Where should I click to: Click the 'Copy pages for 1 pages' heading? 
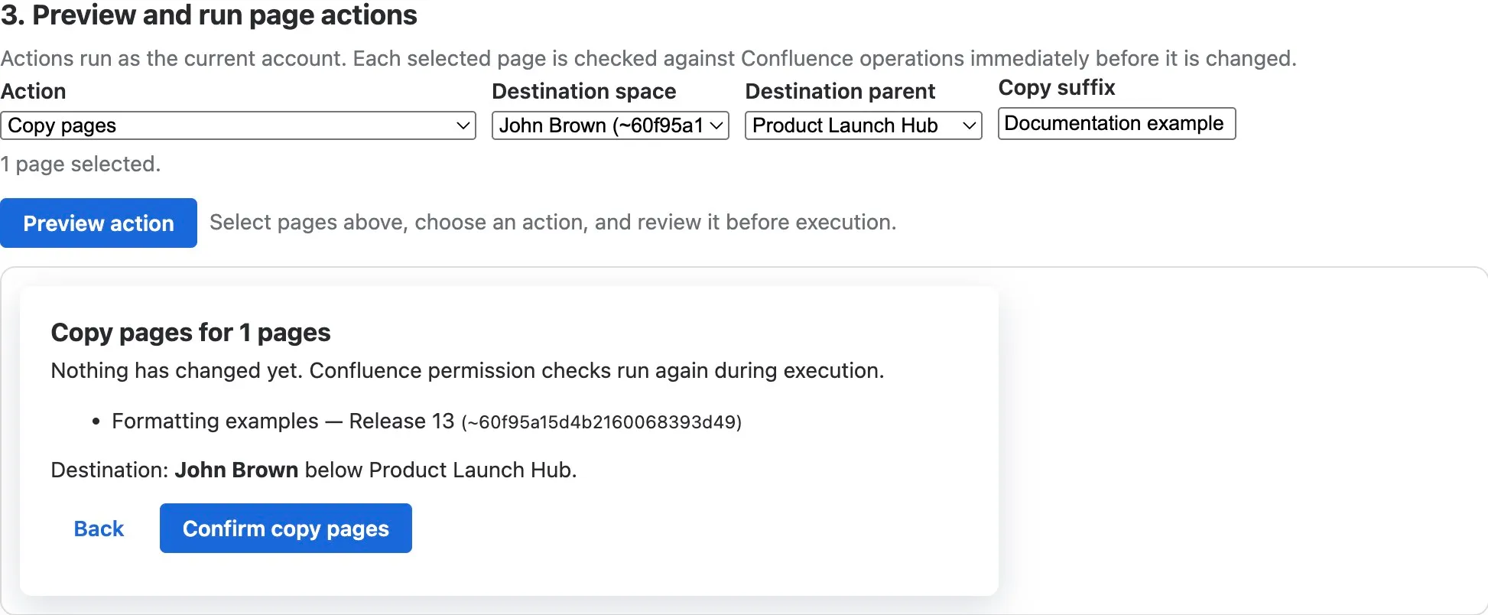[190, 333]
